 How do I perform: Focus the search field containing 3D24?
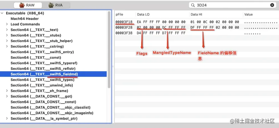coord(232,5)
